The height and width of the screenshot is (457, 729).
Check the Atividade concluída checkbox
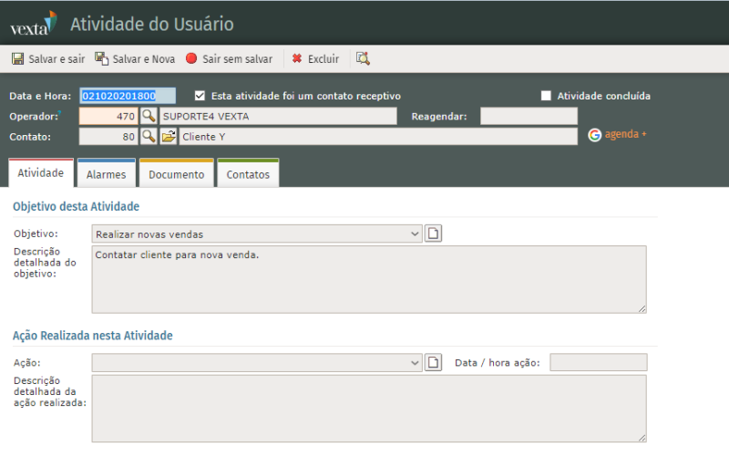pos(546,95)
